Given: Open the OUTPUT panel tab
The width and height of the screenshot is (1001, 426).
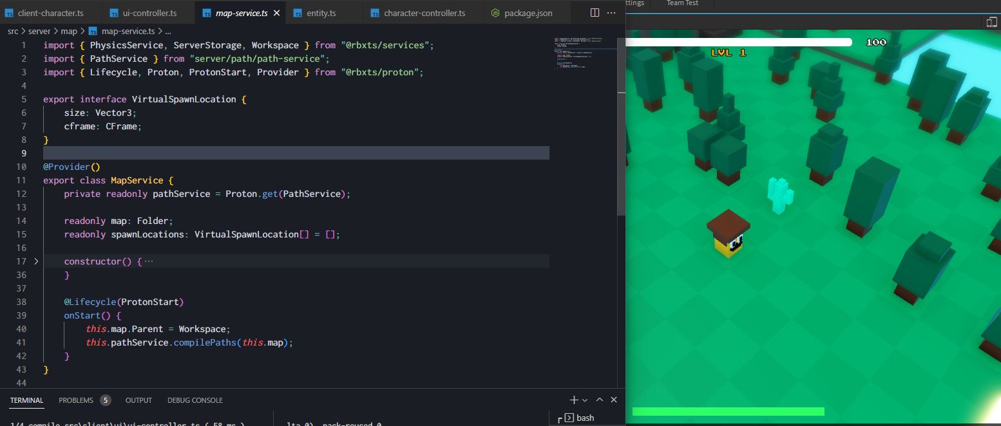Looking at the screenshot, I should coord(138,400).
